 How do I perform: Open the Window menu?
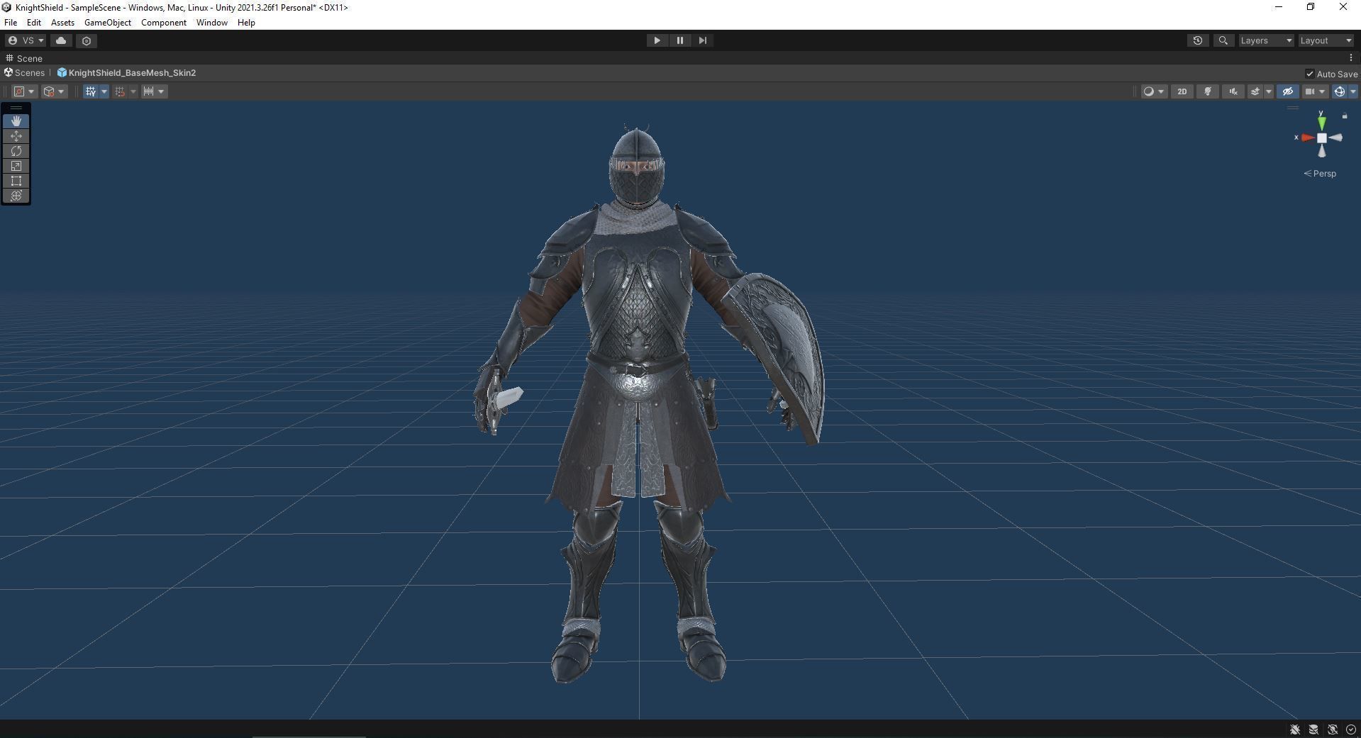coord(212,23)
